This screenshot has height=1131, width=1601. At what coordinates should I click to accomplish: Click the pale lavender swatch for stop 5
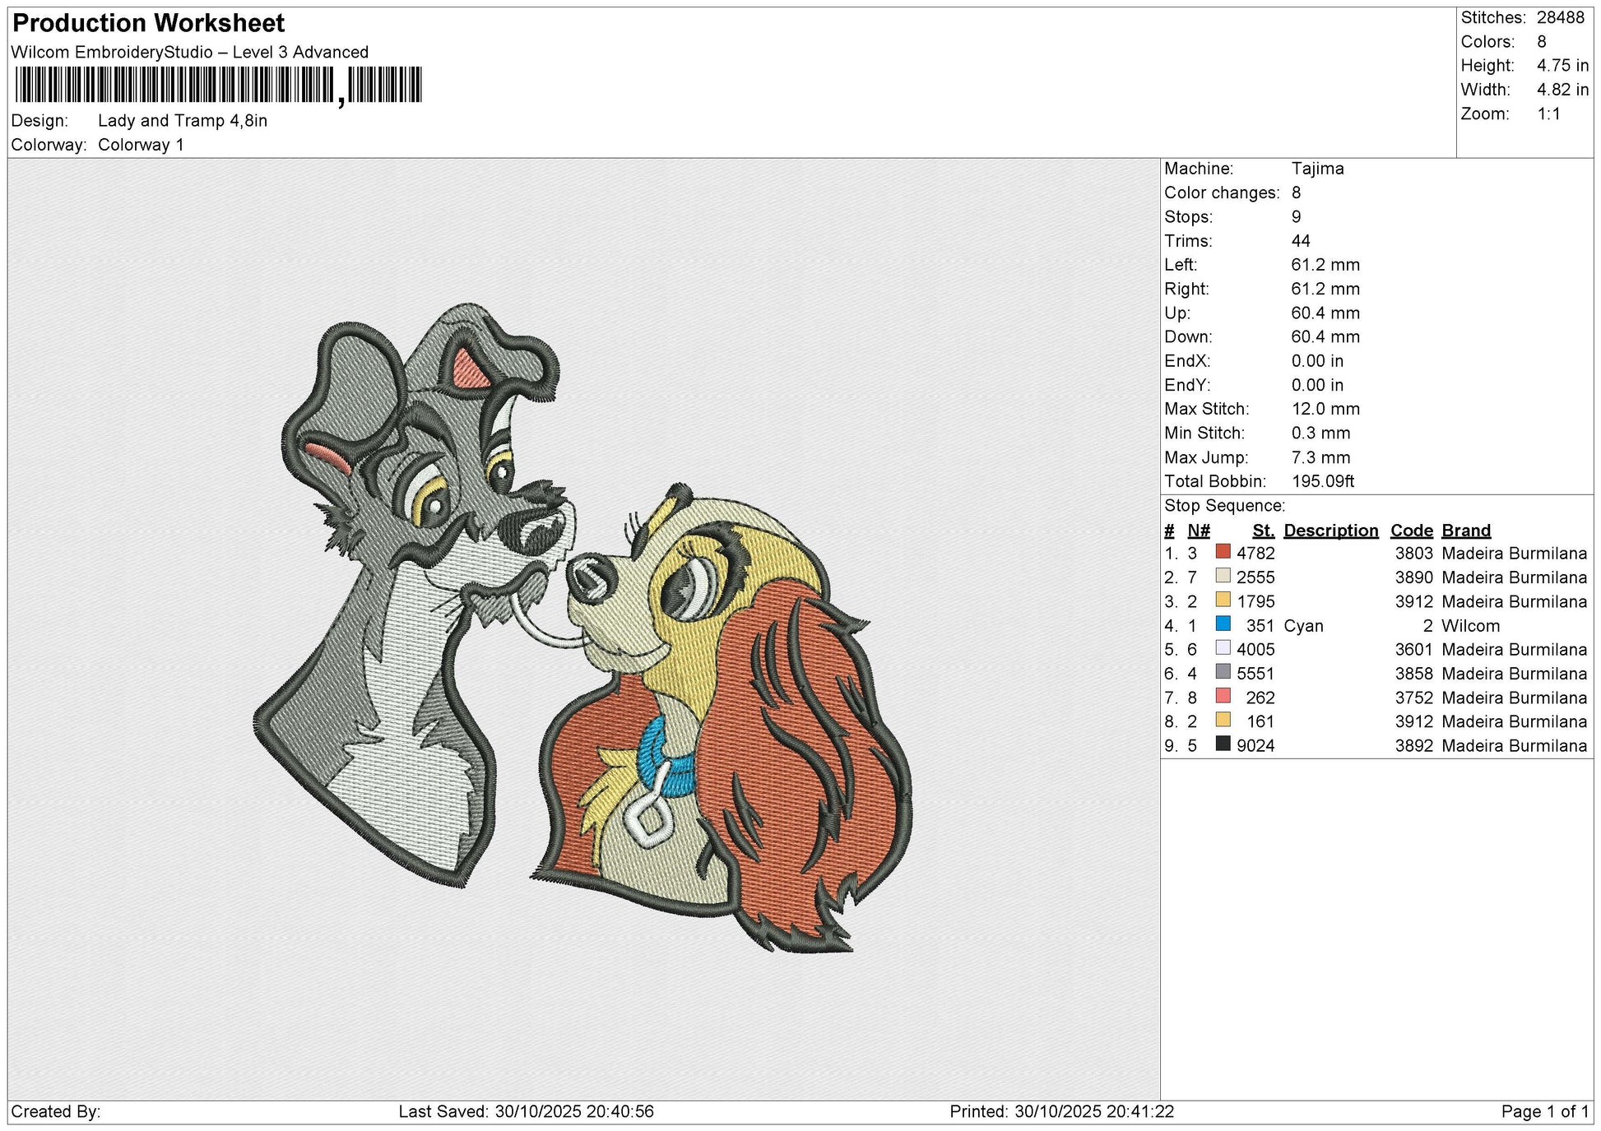click(1223, 648)
